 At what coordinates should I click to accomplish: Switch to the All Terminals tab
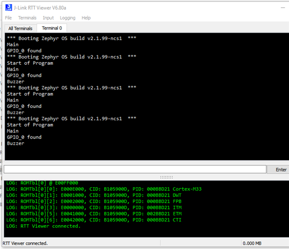click(x=20, y=29)
